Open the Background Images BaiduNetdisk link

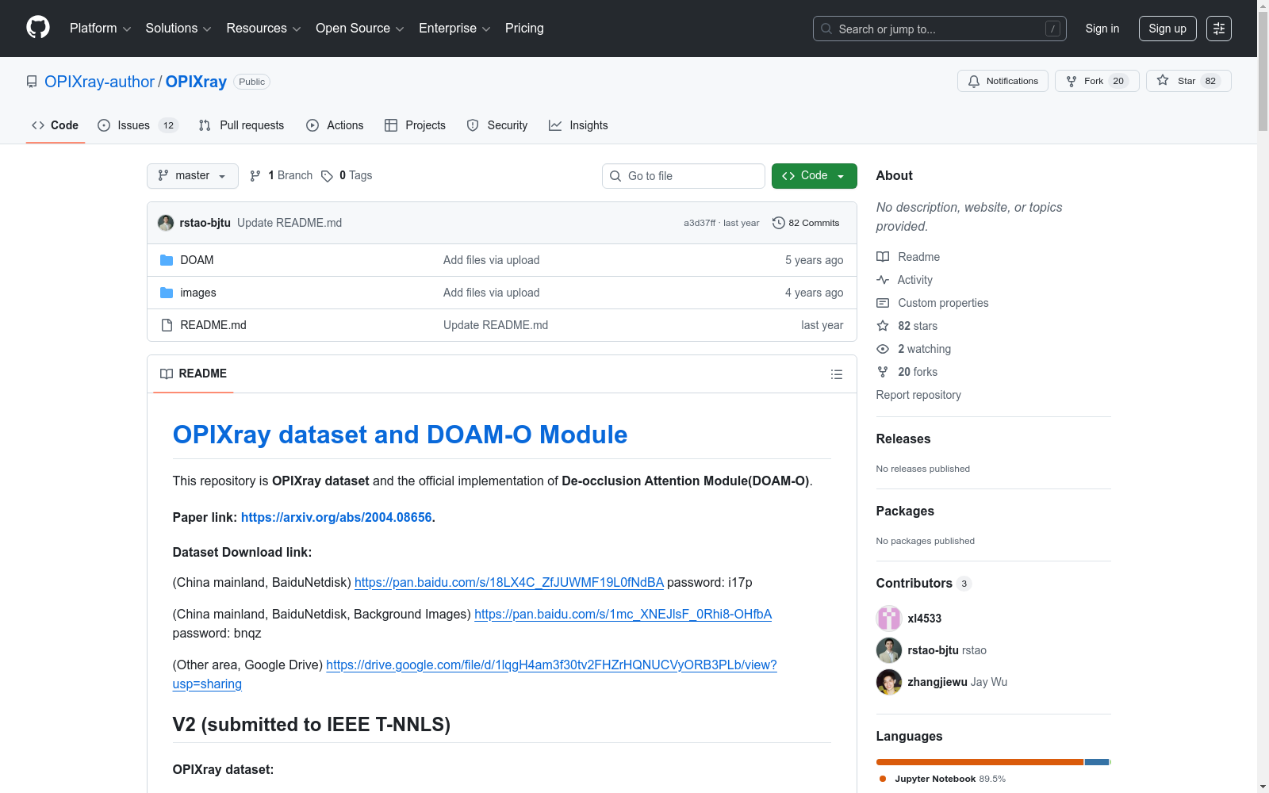(623, 614)
